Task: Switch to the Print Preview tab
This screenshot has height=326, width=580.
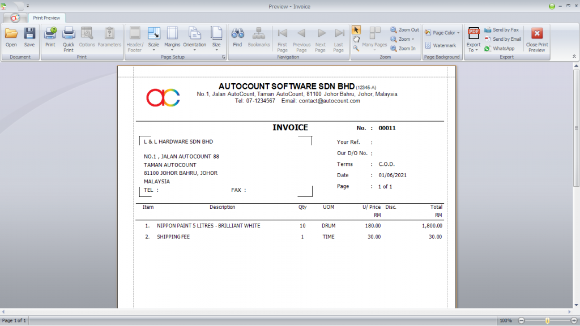Action: tap(46, 18)
